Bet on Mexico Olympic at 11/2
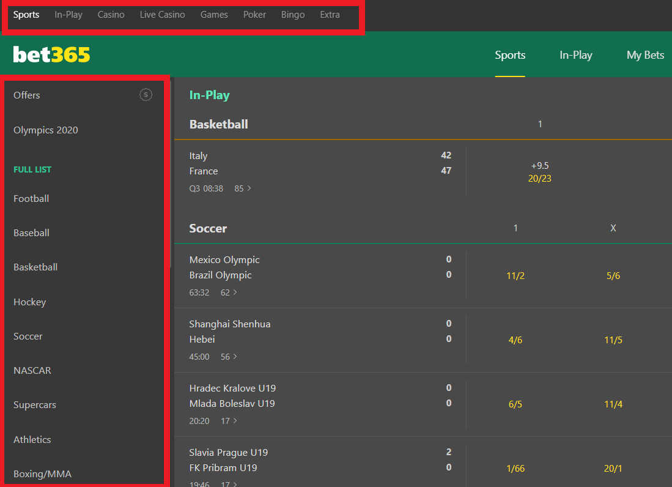 click(515, 276)
